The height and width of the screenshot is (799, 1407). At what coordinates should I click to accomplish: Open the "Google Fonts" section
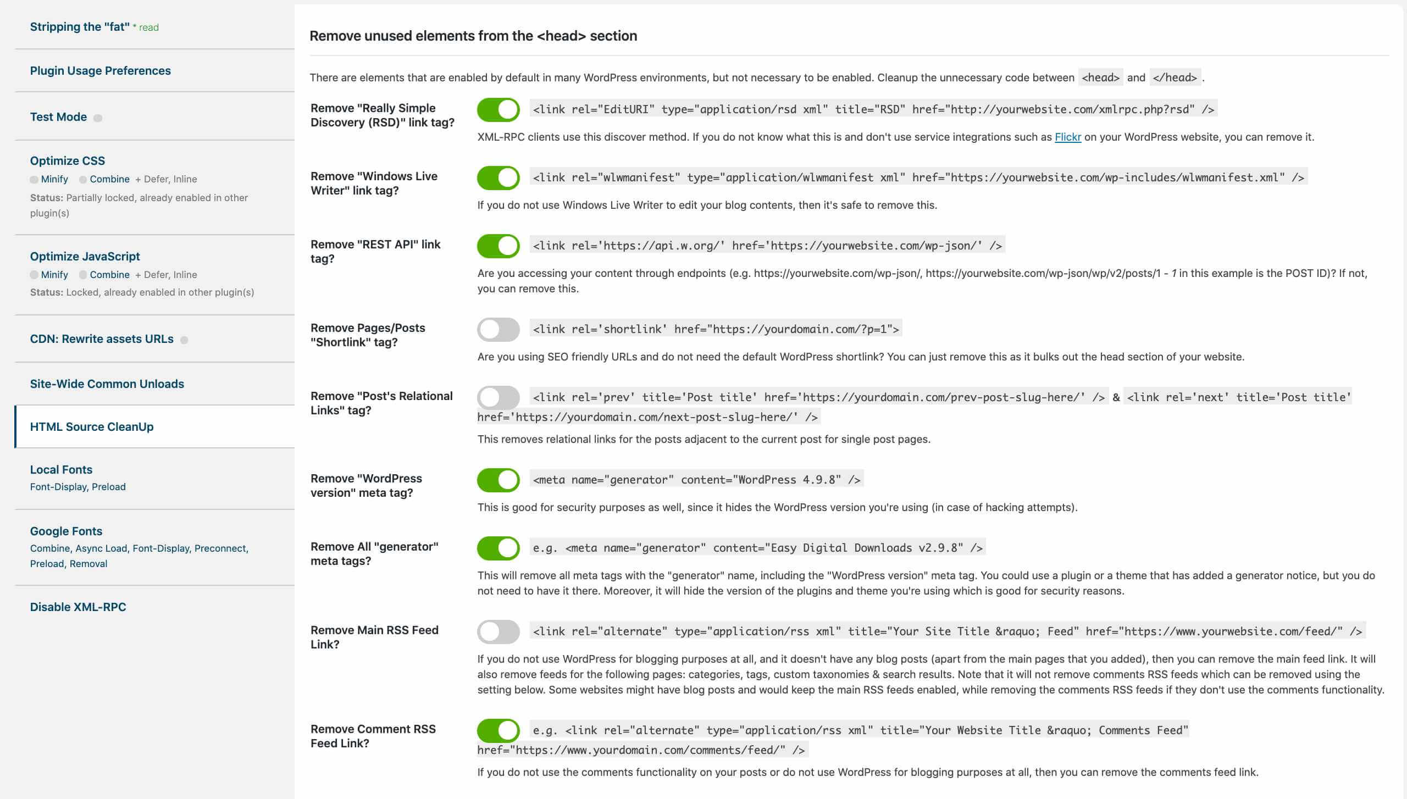point(66,531)
